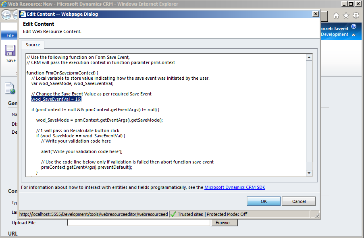
Task: Click the source editor vertical scrollbar thumb
Action: pos(309,111)
